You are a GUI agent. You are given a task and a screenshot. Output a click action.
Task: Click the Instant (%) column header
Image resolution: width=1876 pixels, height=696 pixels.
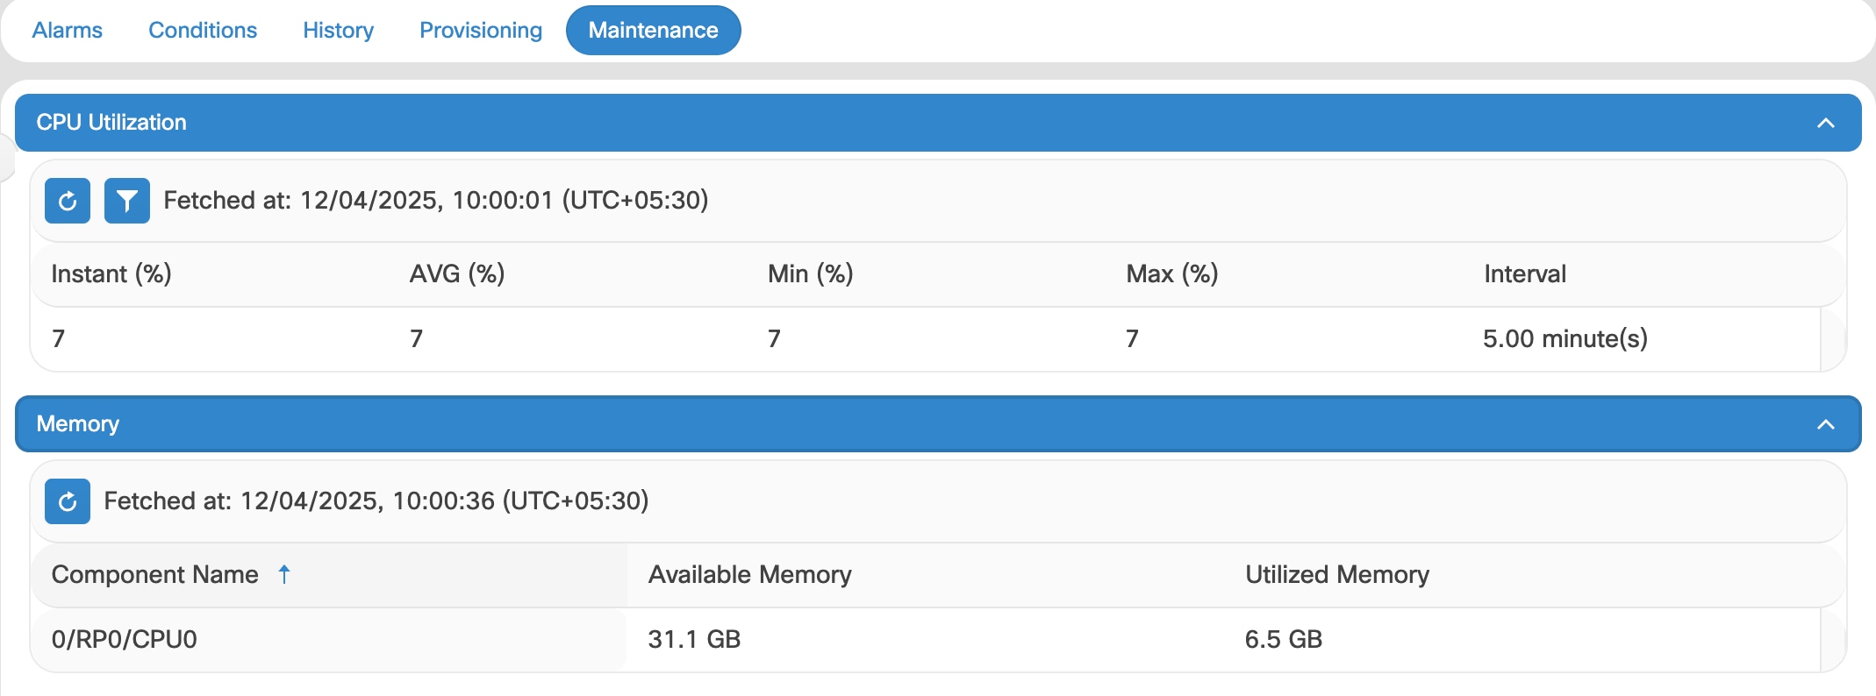(111, 274)
